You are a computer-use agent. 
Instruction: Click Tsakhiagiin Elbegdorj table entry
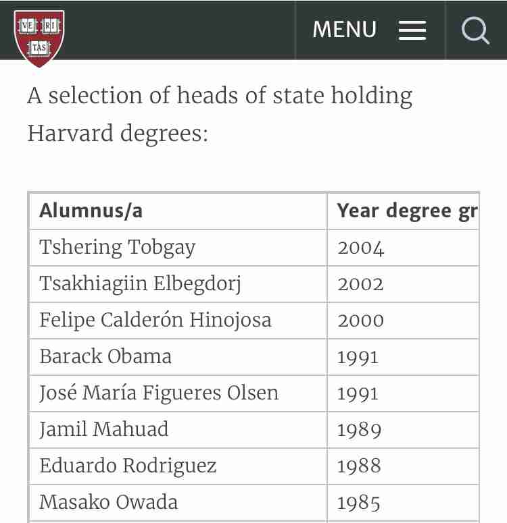178,284
